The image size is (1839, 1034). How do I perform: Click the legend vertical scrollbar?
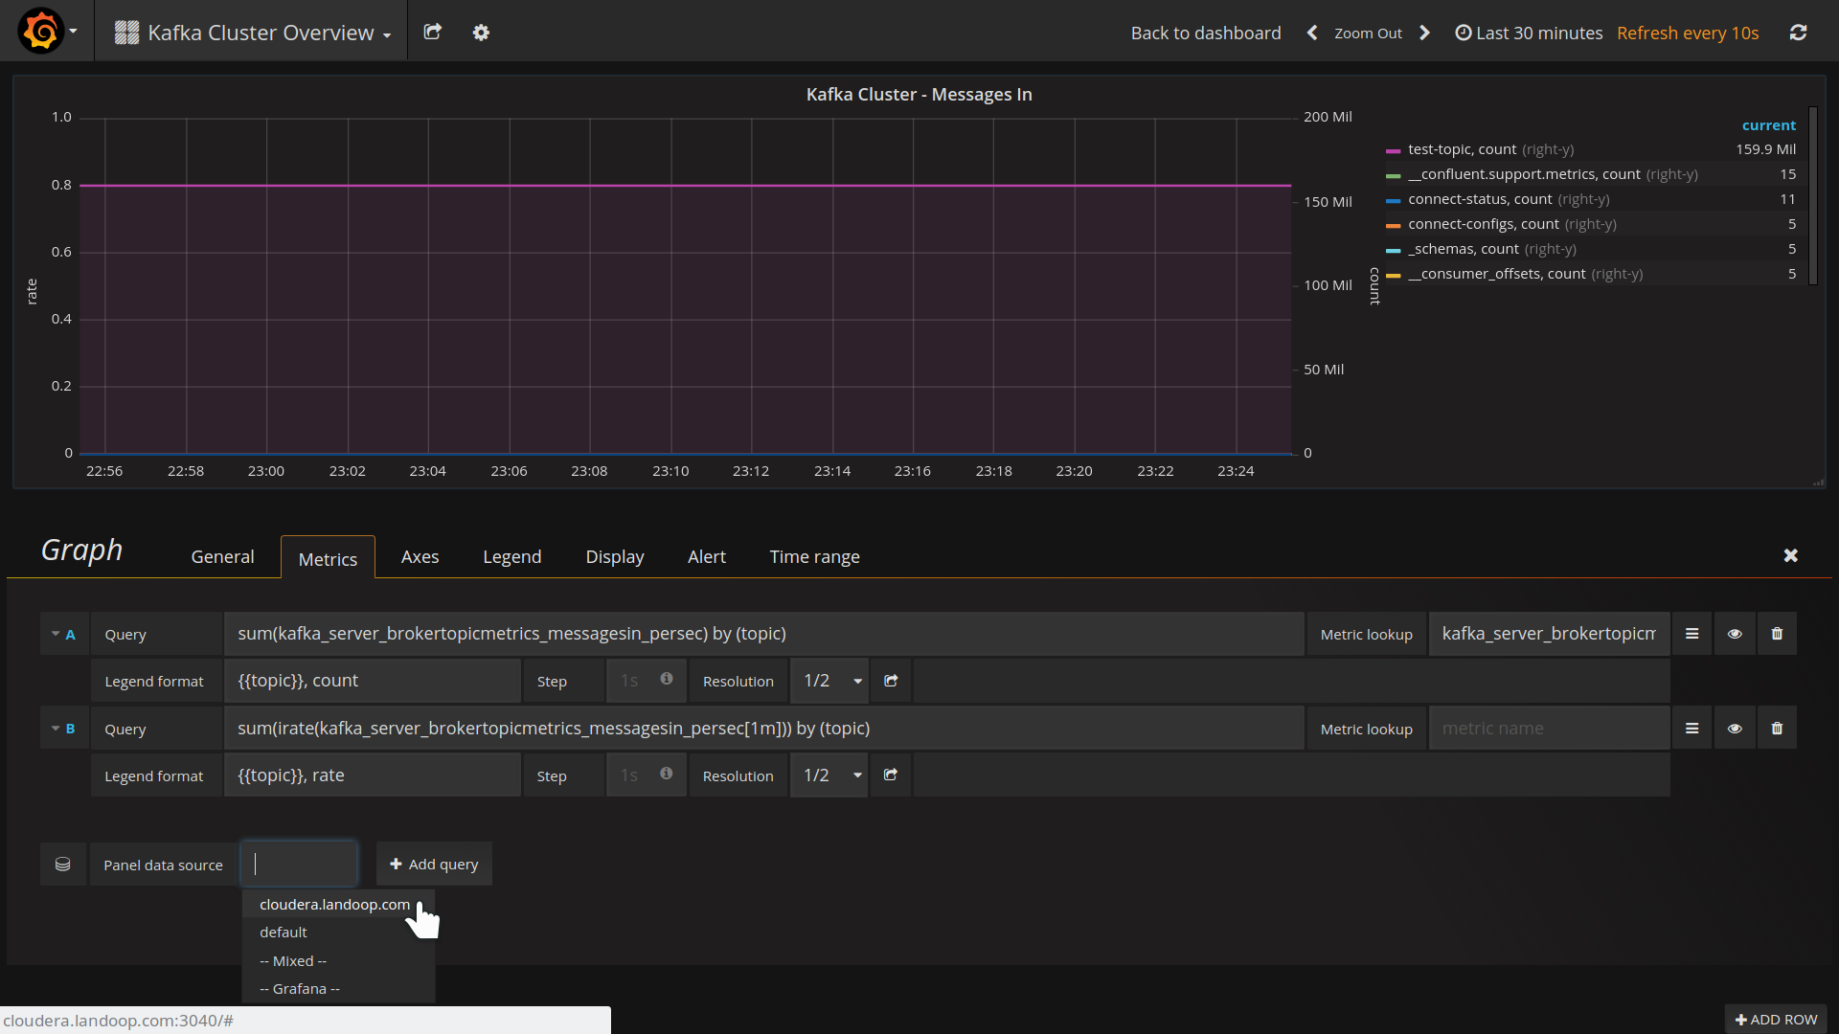coord(1812,196)
